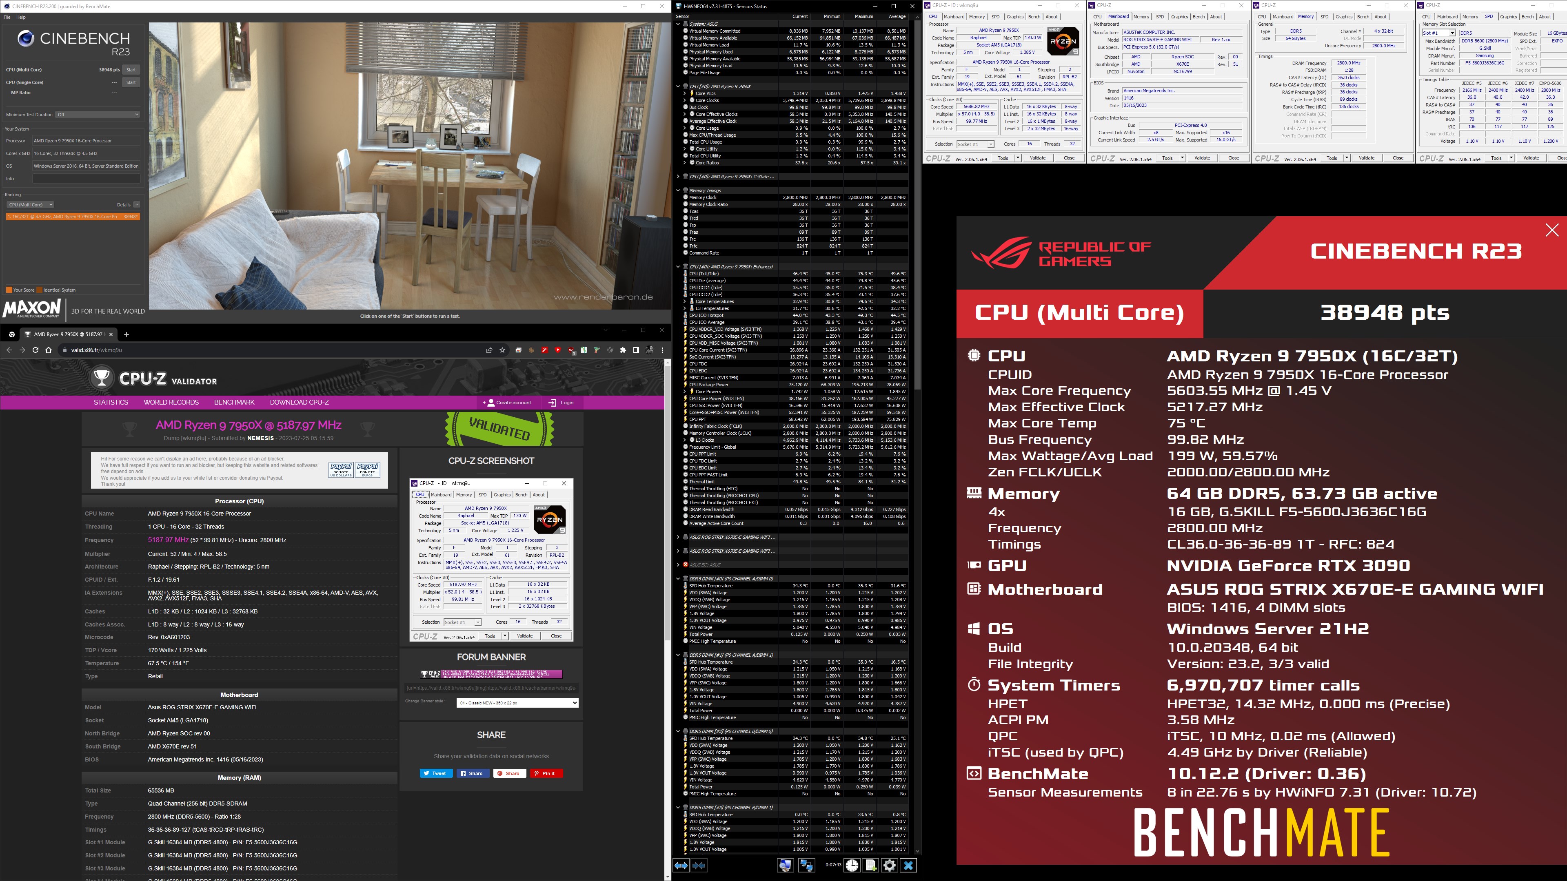
Task: Click the forum banner BBCode URL field
Action: click(x=491, y=688)
